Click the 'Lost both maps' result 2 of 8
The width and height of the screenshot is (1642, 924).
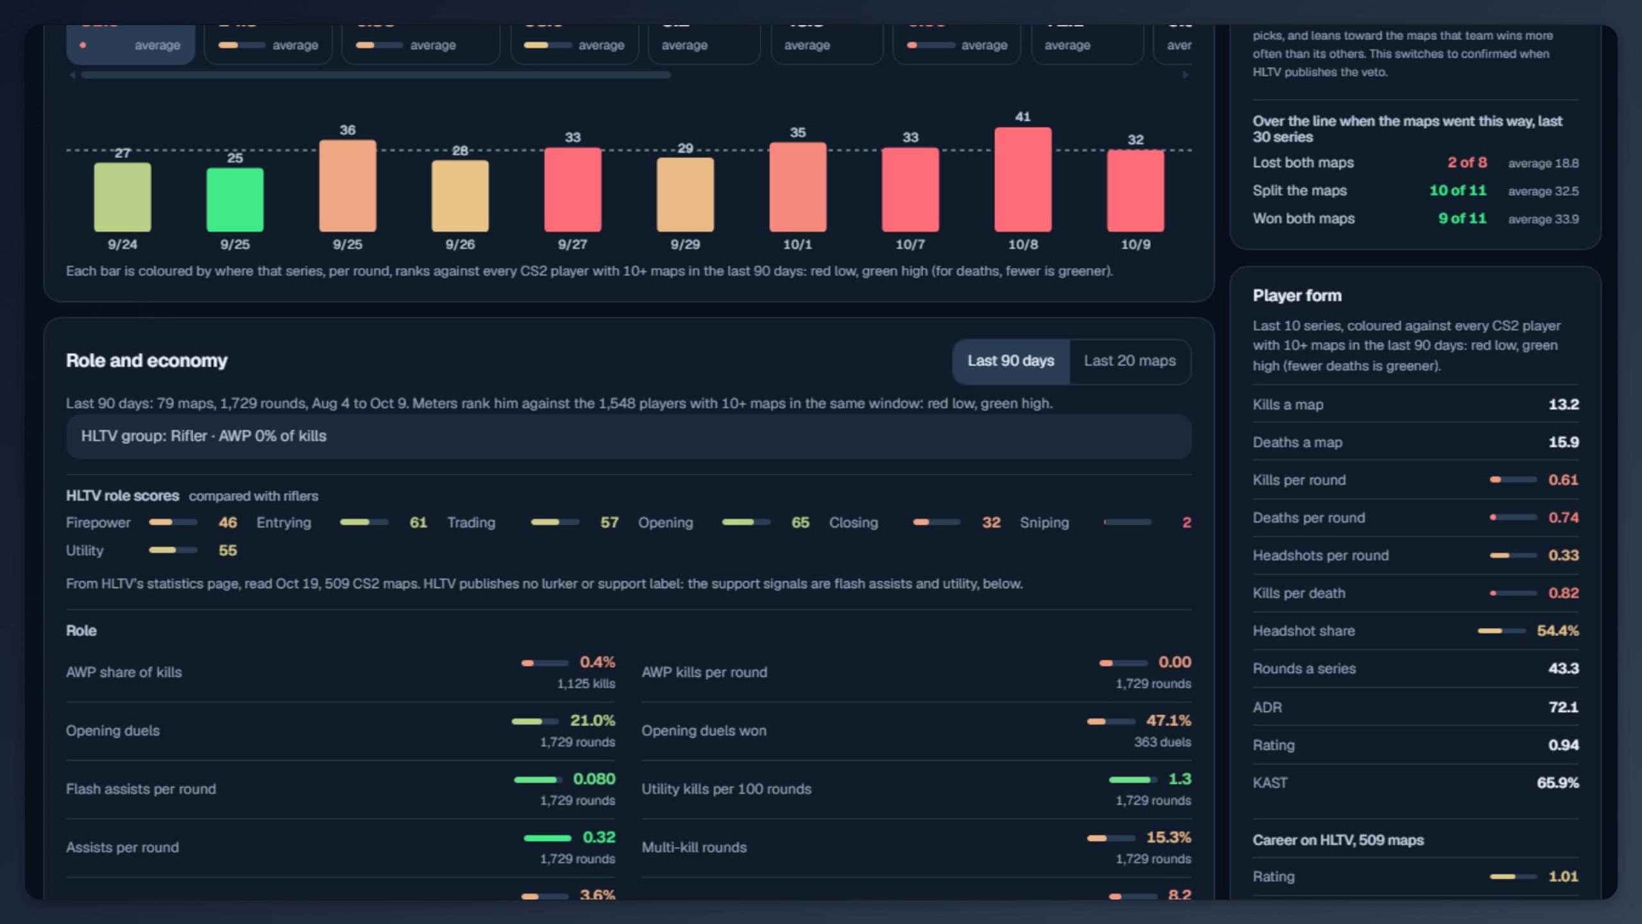click(x=1467, y=162)
